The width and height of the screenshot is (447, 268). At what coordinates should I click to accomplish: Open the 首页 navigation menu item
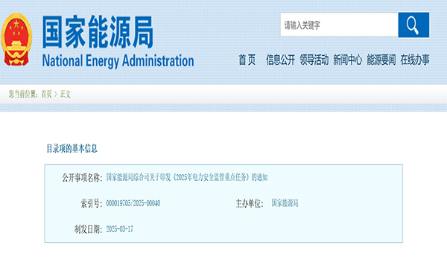coord(247,60)
